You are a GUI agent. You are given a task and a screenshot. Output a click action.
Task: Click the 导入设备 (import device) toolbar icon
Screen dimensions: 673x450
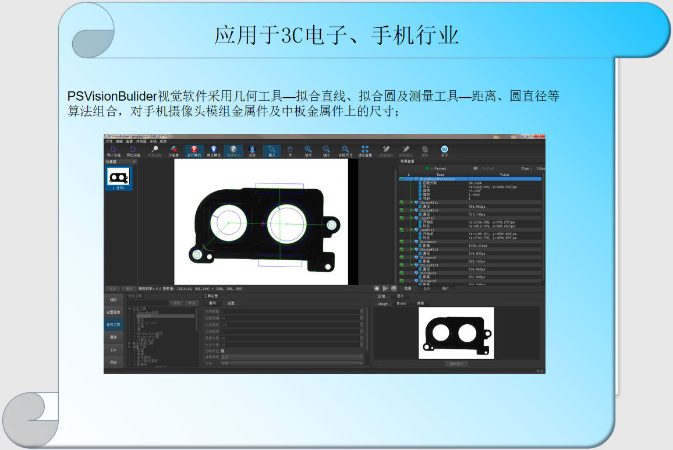[x=114, y=151]
